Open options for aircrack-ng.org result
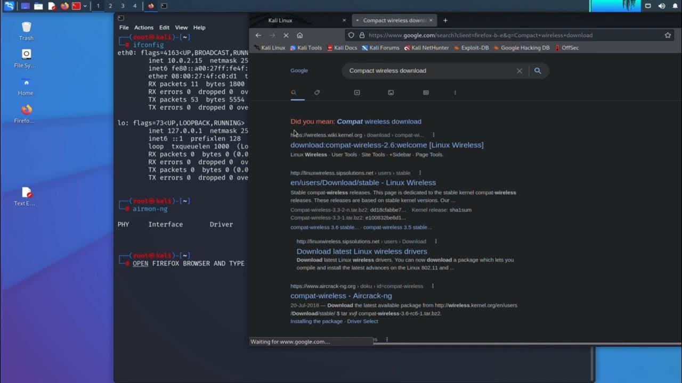 click(x=433, y=286)
